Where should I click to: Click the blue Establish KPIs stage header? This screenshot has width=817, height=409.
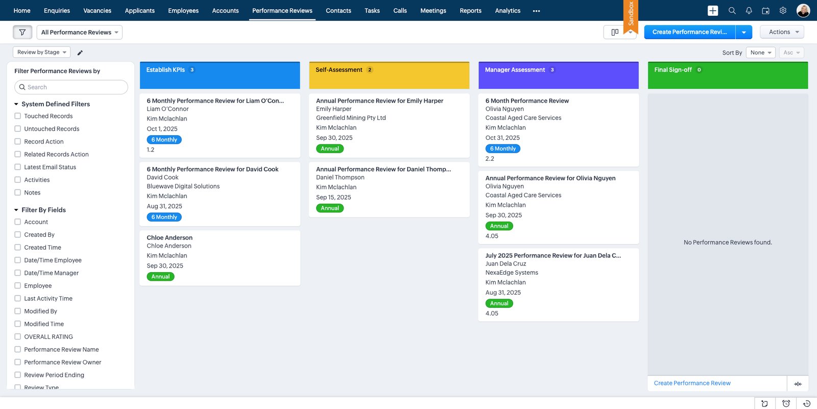[x=220, y=75]
